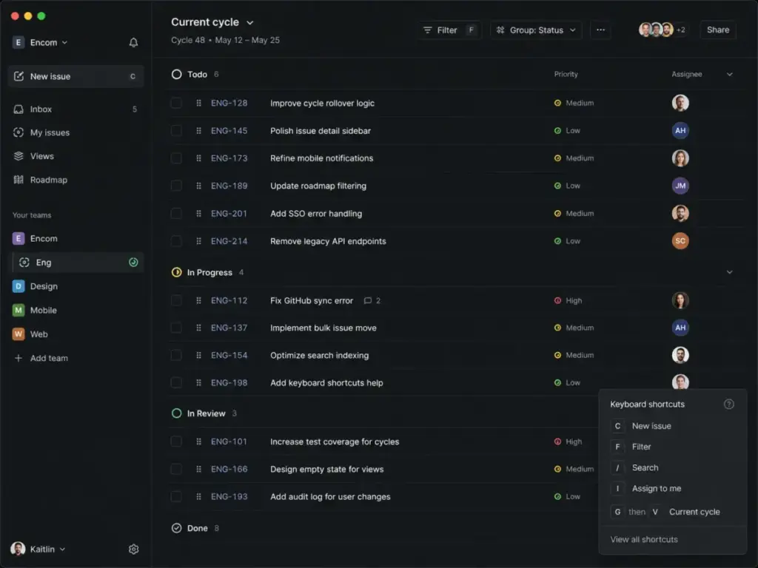Image resolution: width=758 pixels, height=568 pixels.
Task: Open Kaitlin user menu
Action: (x=38, y=550)
